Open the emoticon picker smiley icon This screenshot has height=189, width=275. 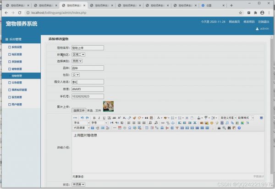(212, 123)
